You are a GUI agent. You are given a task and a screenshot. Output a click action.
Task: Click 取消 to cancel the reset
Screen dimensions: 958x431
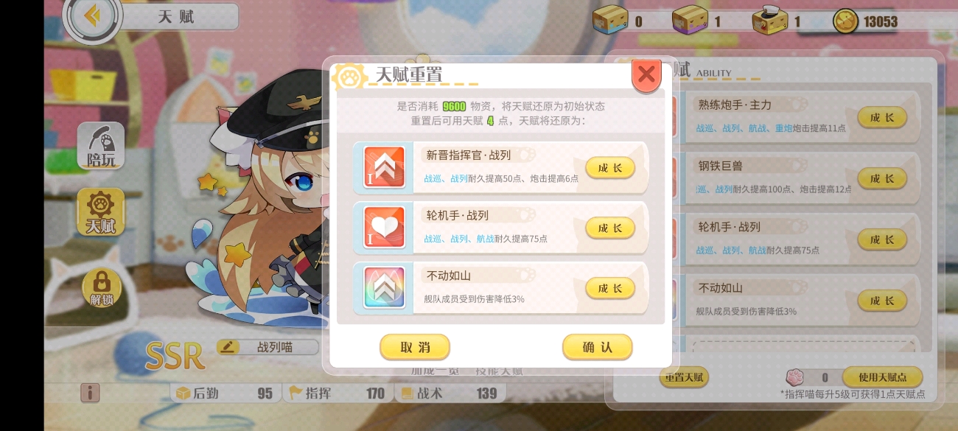point(415,347)
